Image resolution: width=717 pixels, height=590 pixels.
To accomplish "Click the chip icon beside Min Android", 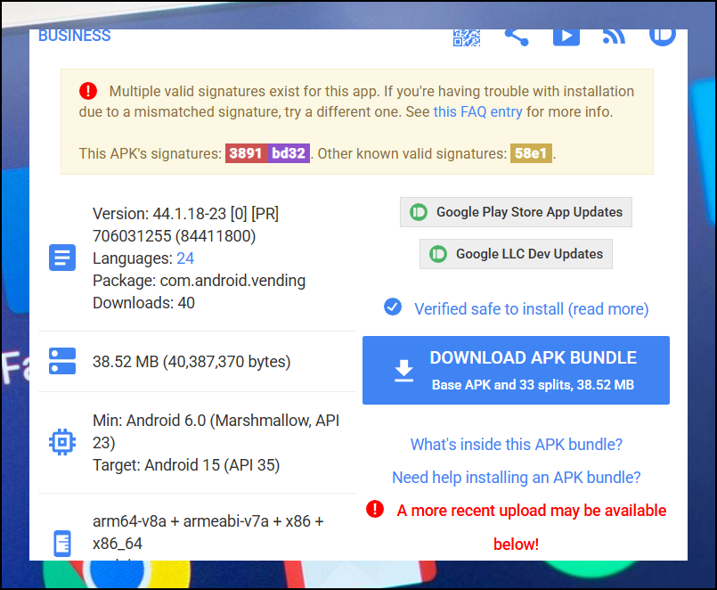I will (x=62, y=442).
